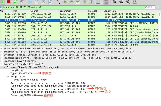Select the Error: NO_ERROR (0) field
161x106 pixels.
pos(23,95)
